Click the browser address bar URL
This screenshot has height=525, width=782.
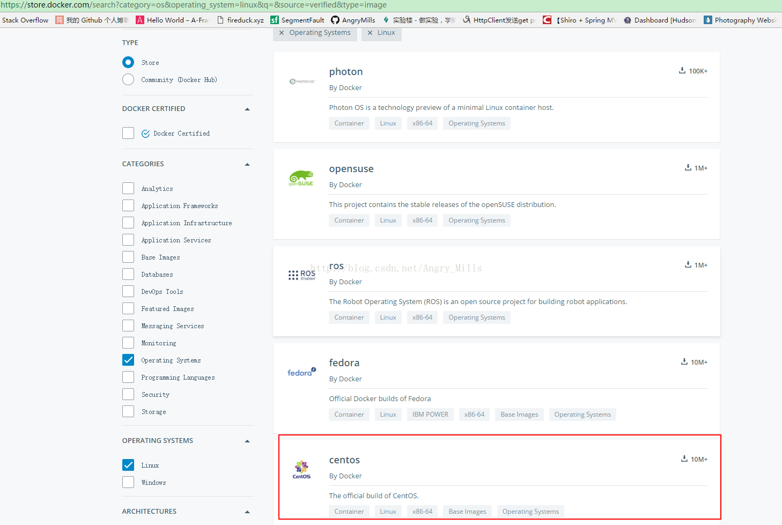(x=194, y=5)
